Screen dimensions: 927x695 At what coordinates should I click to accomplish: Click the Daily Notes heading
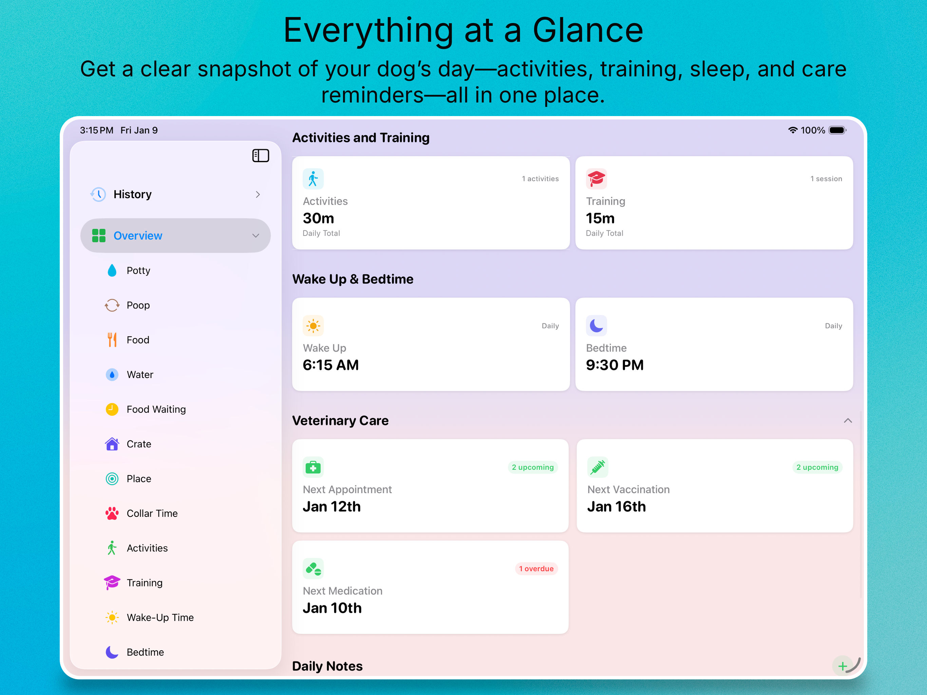point(327,666)
